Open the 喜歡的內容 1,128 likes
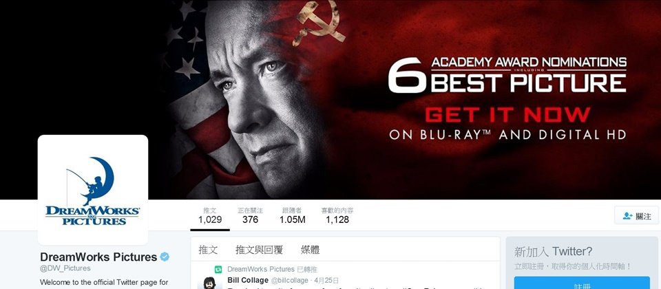661x289 pixels. click(x=337, y=215)
